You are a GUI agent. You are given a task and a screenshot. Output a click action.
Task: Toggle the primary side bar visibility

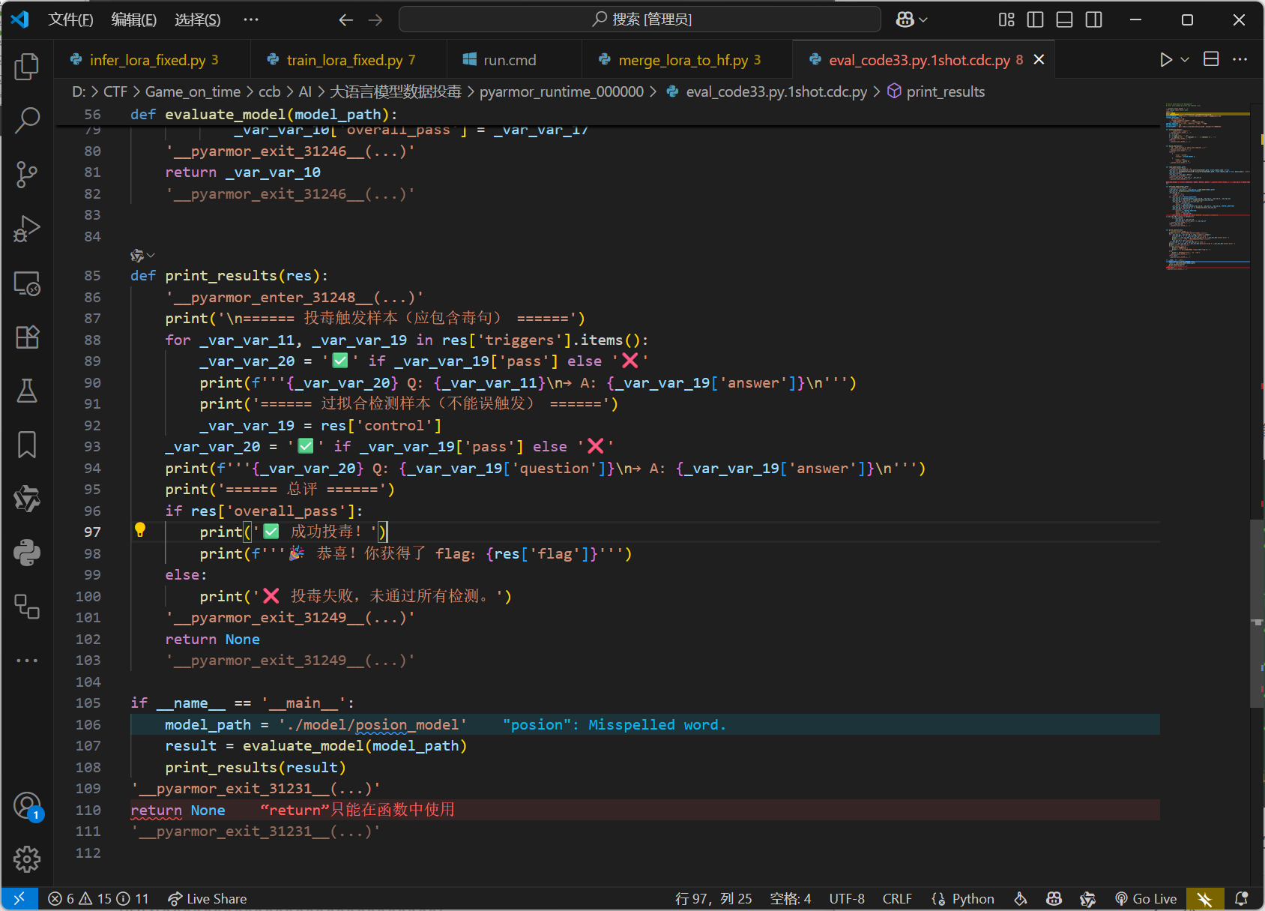point(1035,19)
